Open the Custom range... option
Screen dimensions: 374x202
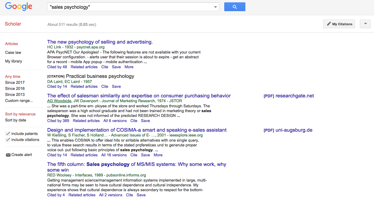pos(19,101)
